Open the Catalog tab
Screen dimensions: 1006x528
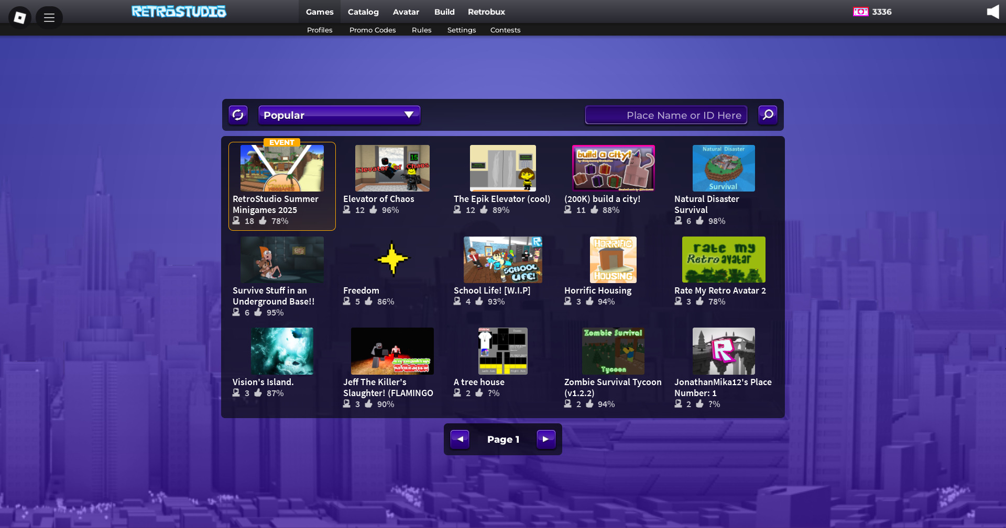click(x=363, y=12)
